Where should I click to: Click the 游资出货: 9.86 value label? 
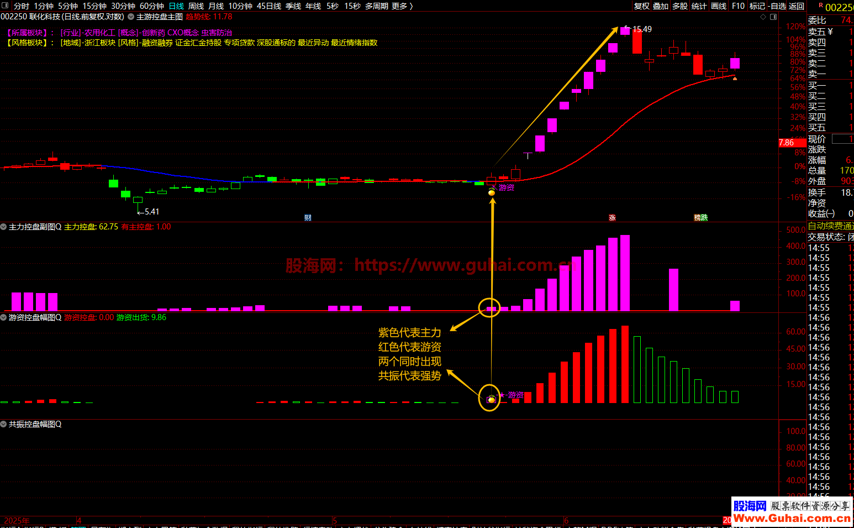[141, 317]
